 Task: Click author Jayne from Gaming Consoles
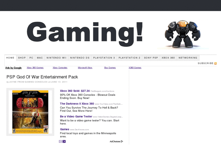28,82
